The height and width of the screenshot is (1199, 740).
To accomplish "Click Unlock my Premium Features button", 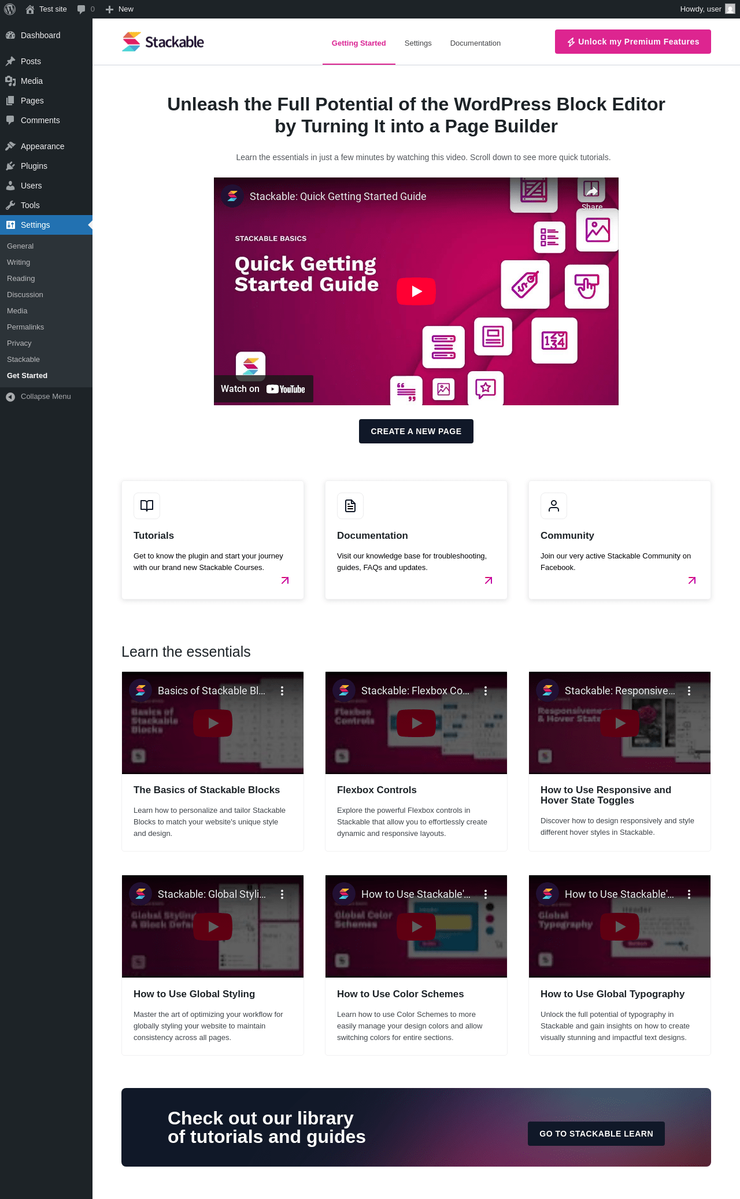I will point(633,42).
